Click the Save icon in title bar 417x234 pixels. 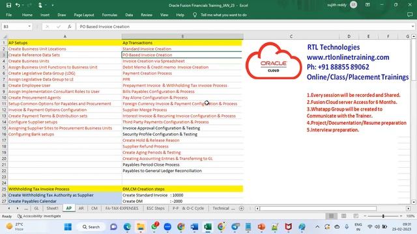[8, 5]
